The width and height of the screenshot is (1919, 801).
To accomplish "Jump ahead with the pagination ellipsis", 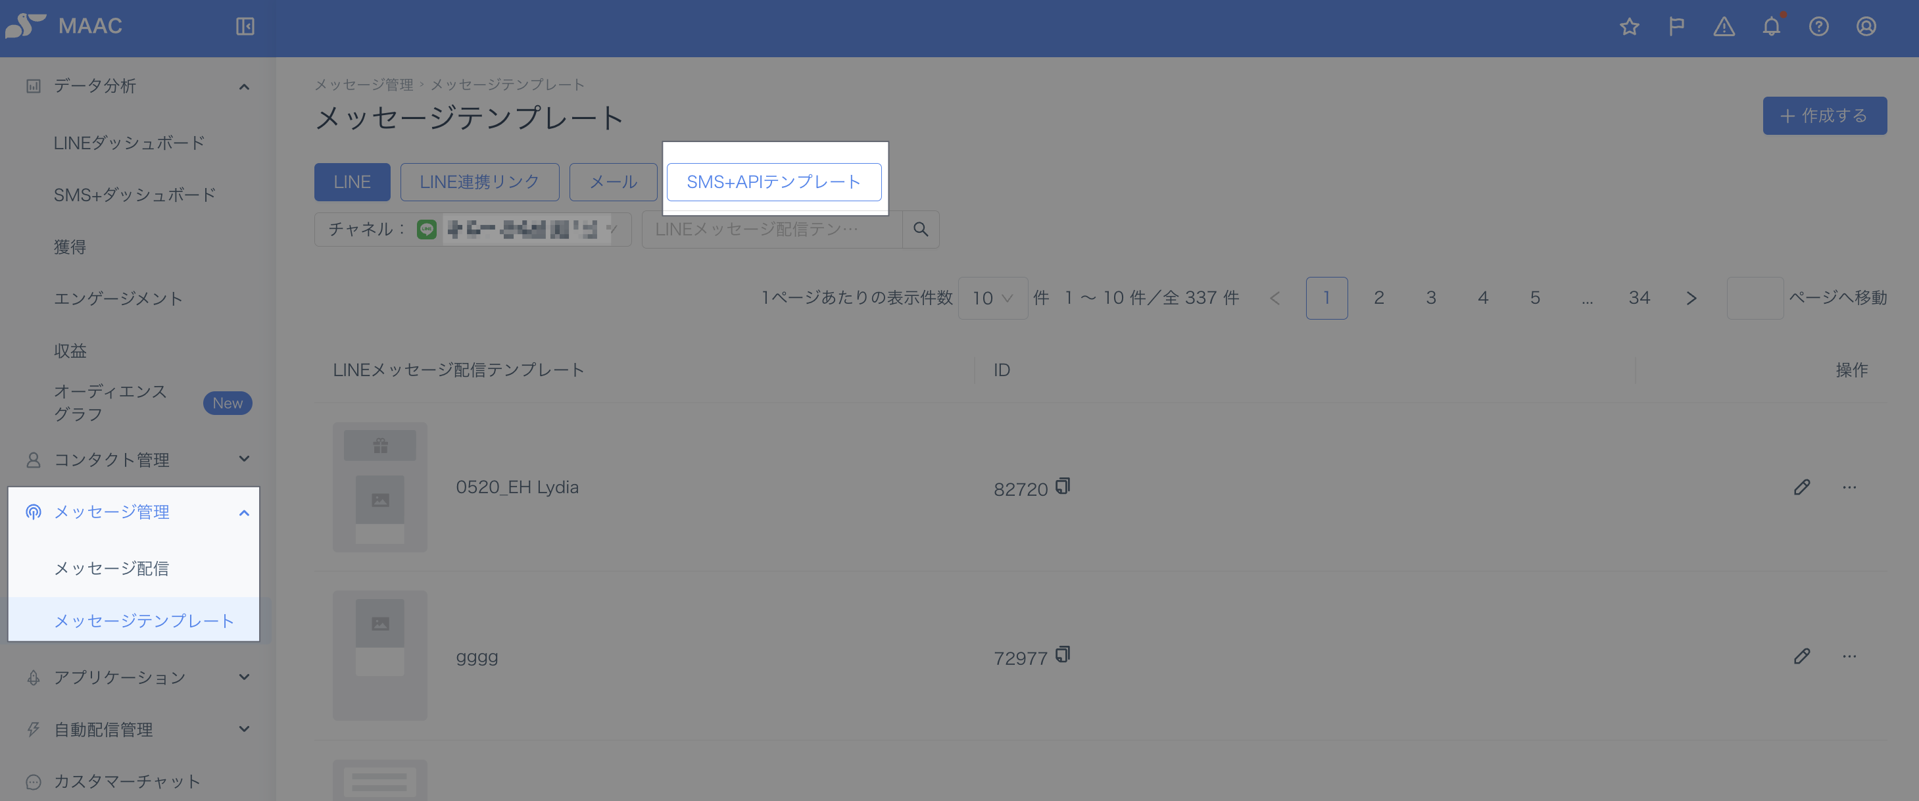I will 1588,298.
